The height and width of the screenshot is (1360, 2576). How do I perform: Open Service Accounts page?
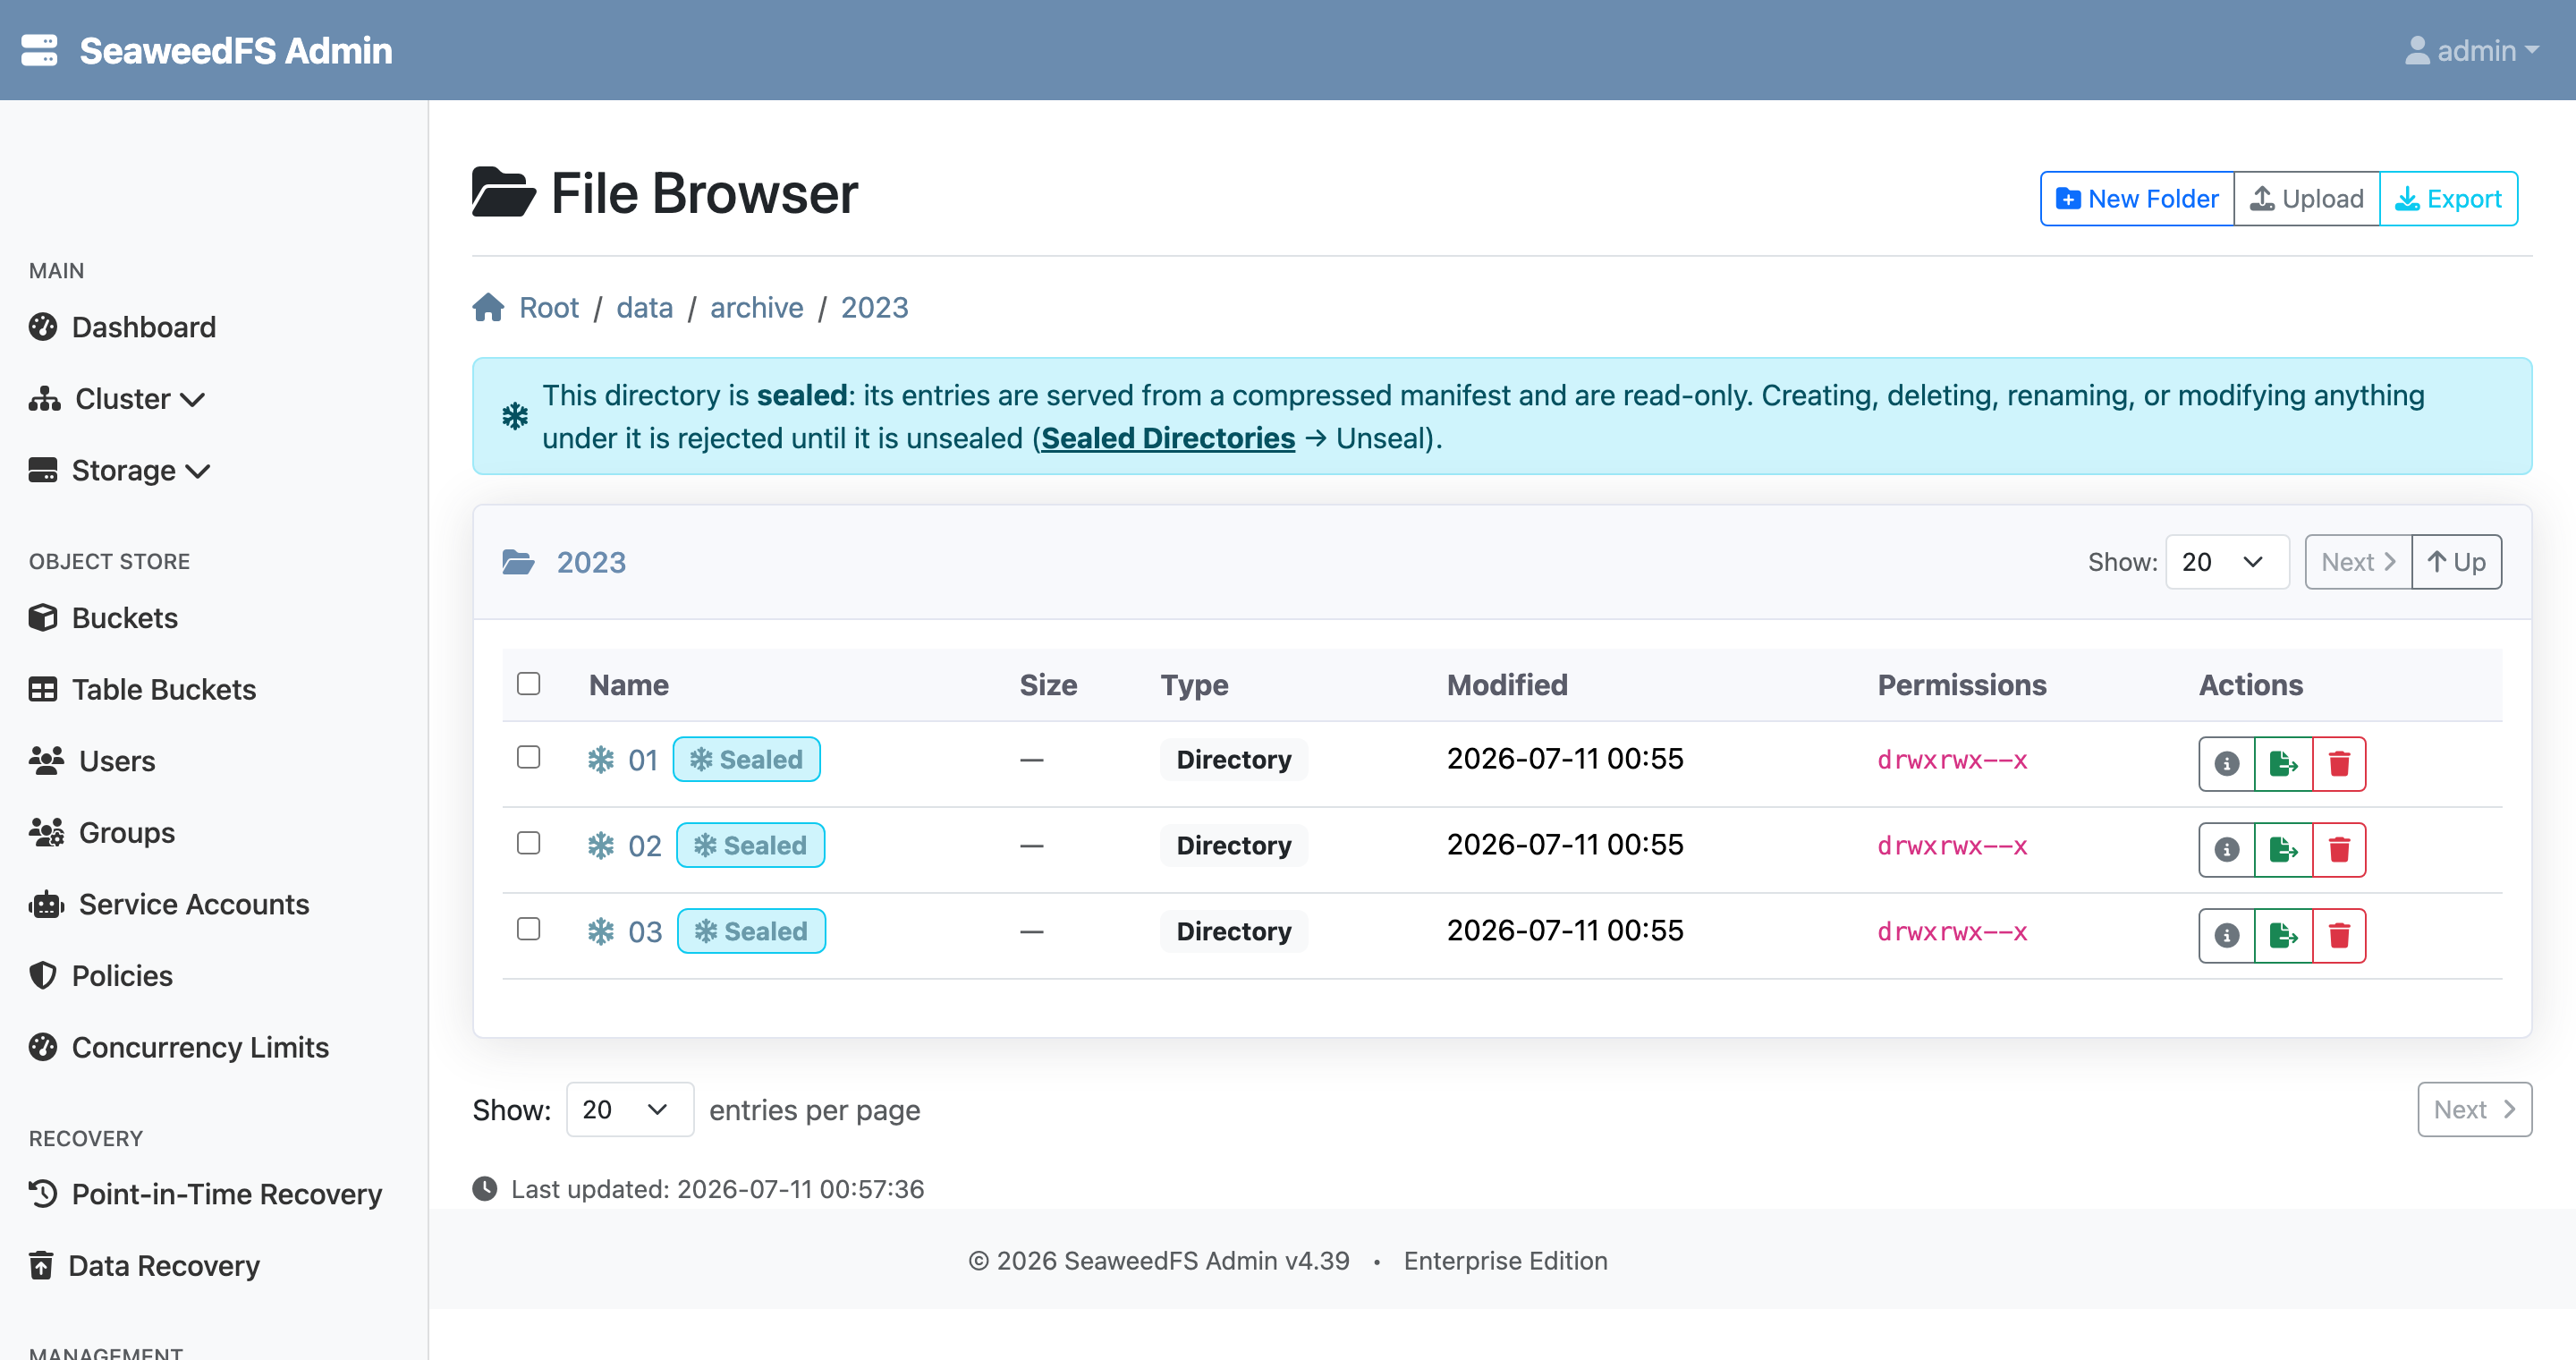pyautogui.click(x=169, y=904)
